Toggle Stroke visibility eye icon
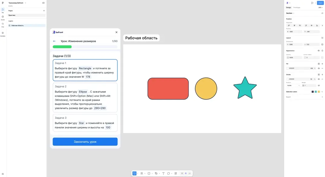The height and width of the screenshot is (177, 325). pyautogui.click(x=319, y=79)
